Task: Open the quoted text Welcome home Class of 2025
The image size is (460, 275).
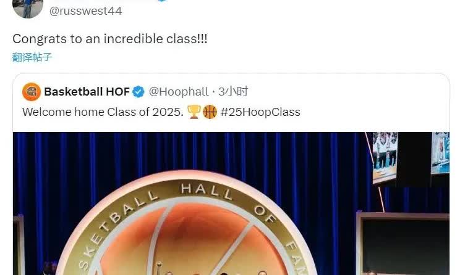Action: click(x=103, y=112)
